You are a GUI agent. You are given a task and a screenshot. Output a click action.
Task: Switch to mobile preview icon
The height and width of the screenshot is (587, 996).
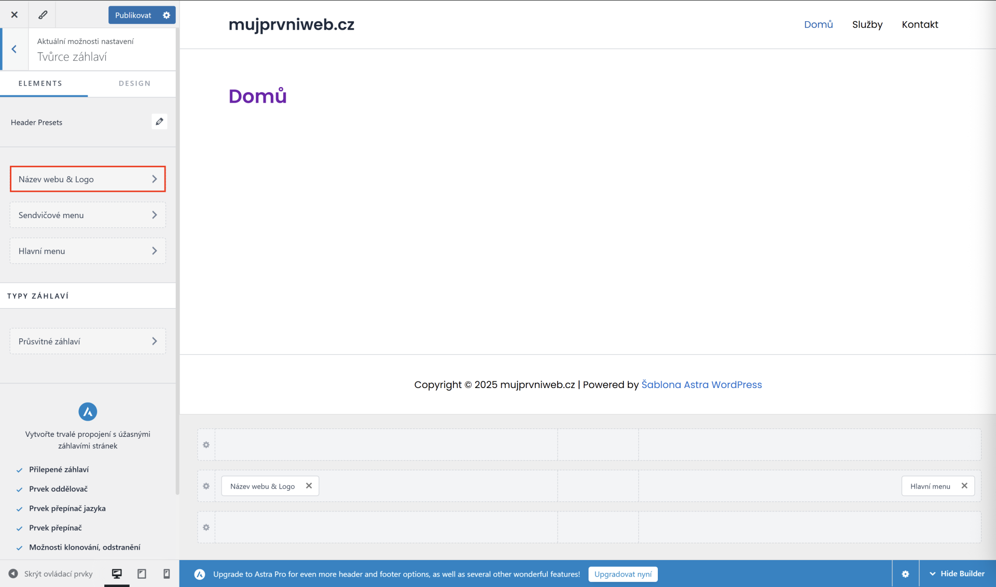(167, 574)
